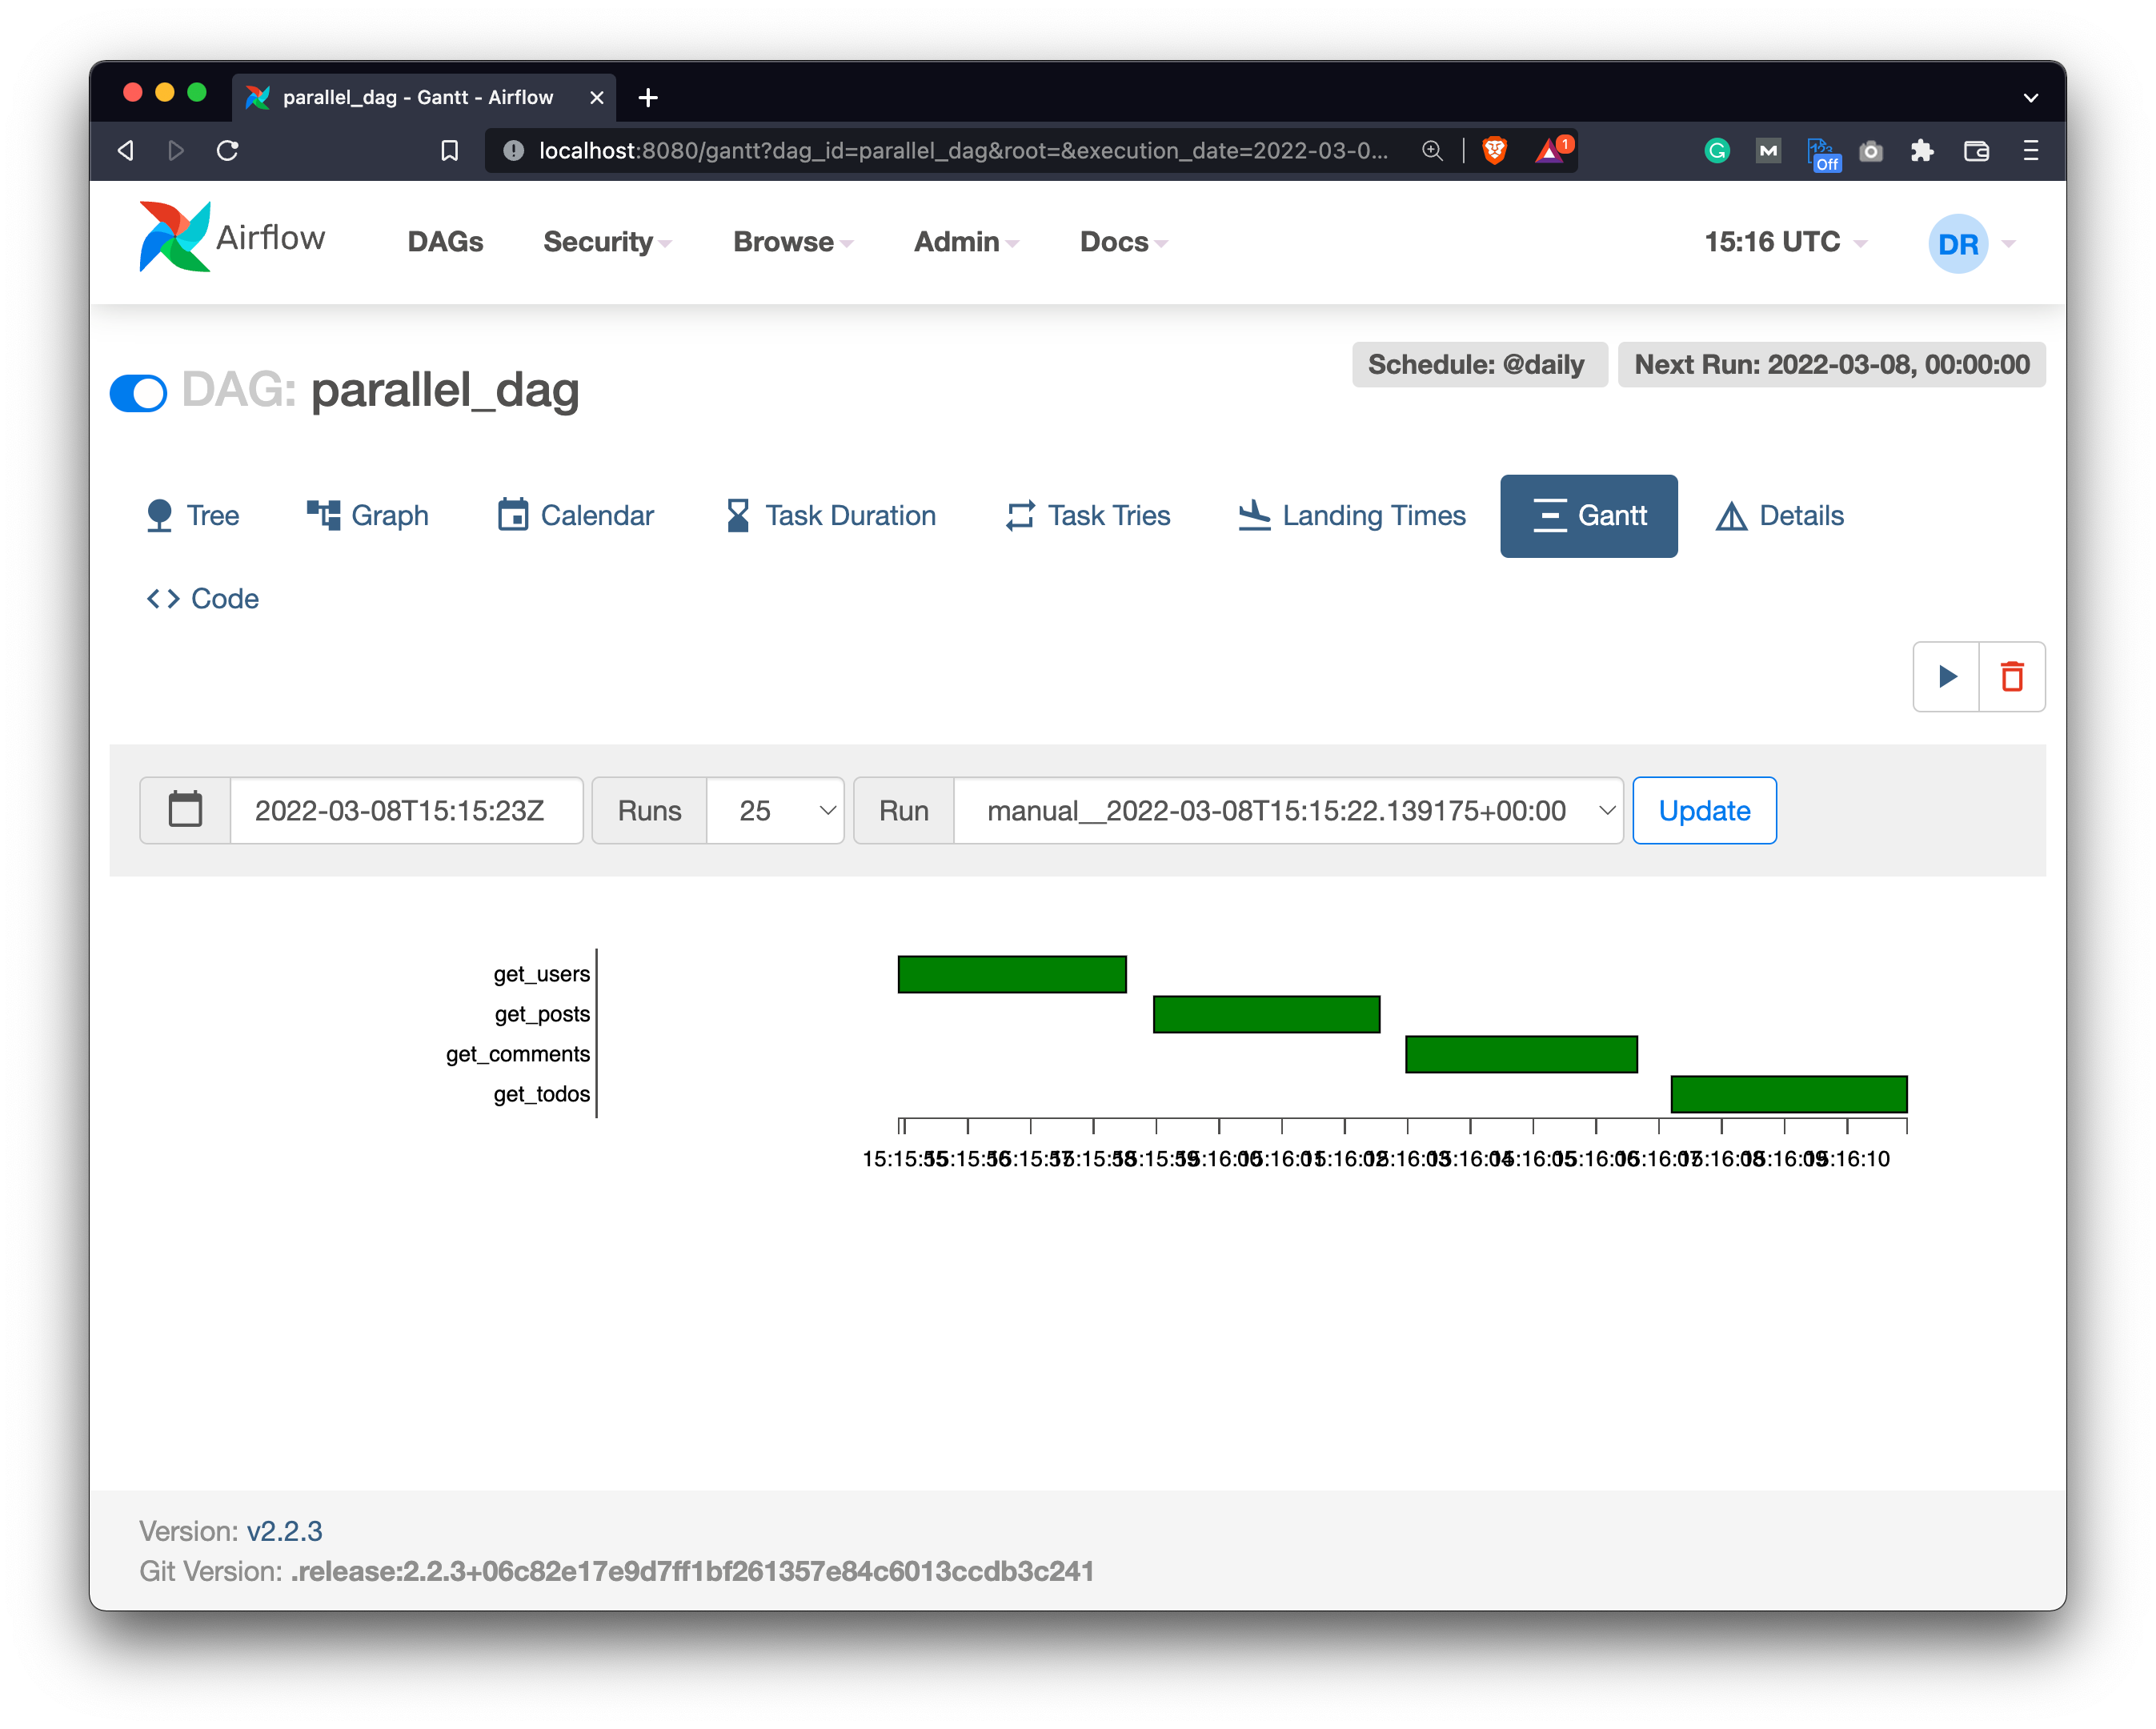The height and width of the screenshot is (1729, 2156).
Task: Click the calendar icon beside date field
Action: pyautogui.click(x=185, y=810)
